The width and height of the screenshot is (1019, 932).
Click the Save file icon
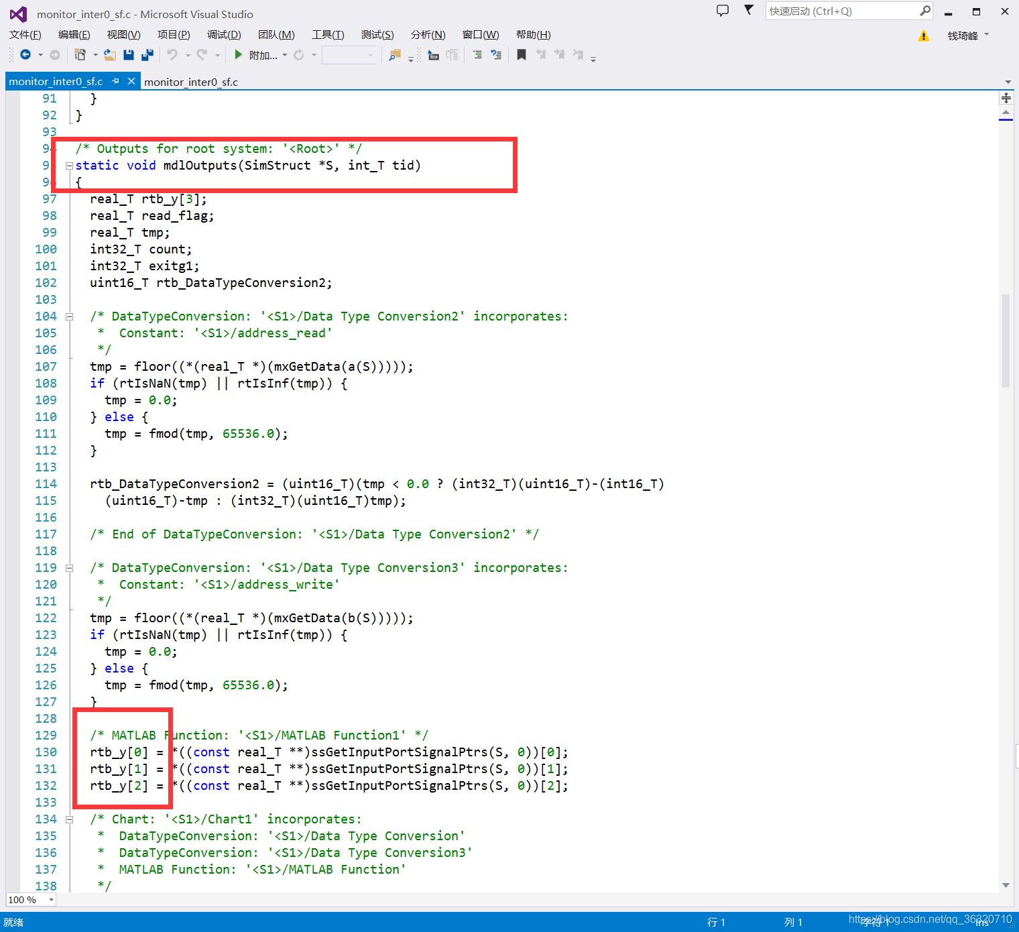129,55
